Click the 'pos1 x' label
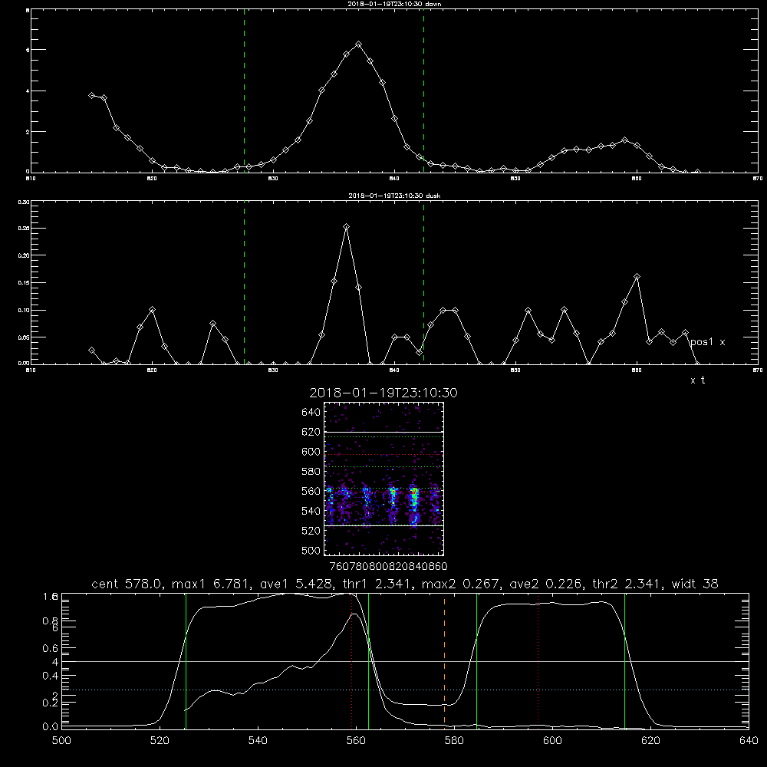Image resolution: width=767 pixels, height=767 pixels. (x=707, y=342)
